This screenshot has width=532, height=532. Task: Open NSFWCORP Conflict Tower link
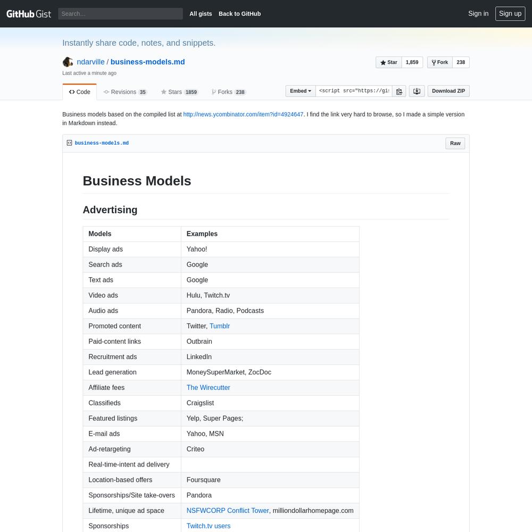coord(228,511)
